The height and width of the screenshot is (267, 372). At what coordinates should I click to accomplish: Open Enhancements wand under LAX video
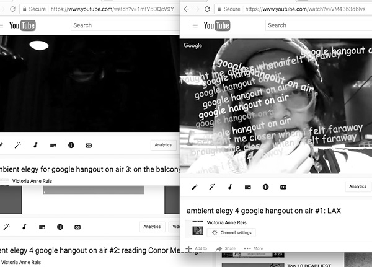click(x=212, y=187)
